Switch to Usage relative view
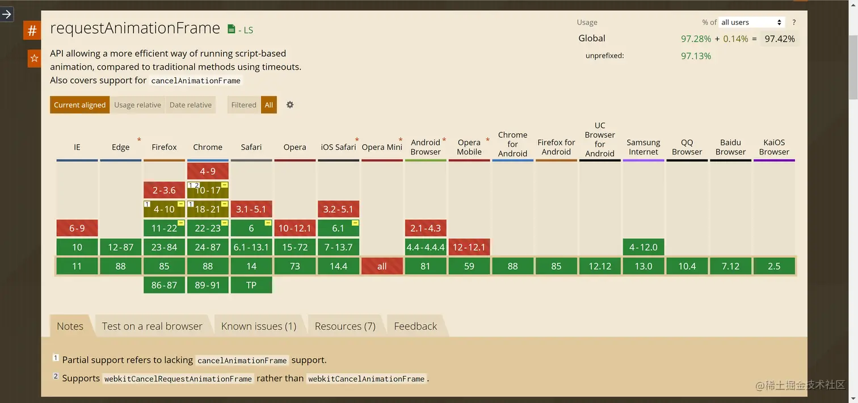 (137, 104)
